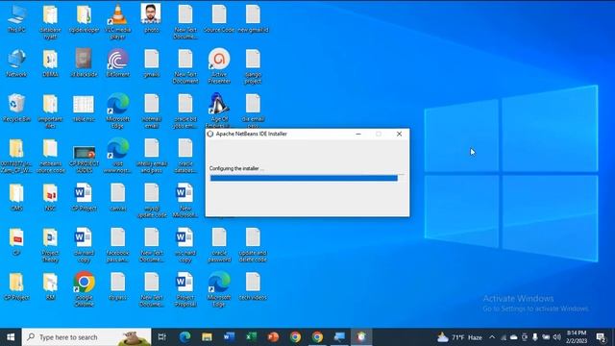Open File Explorer from the taskbar

(207, 337)
